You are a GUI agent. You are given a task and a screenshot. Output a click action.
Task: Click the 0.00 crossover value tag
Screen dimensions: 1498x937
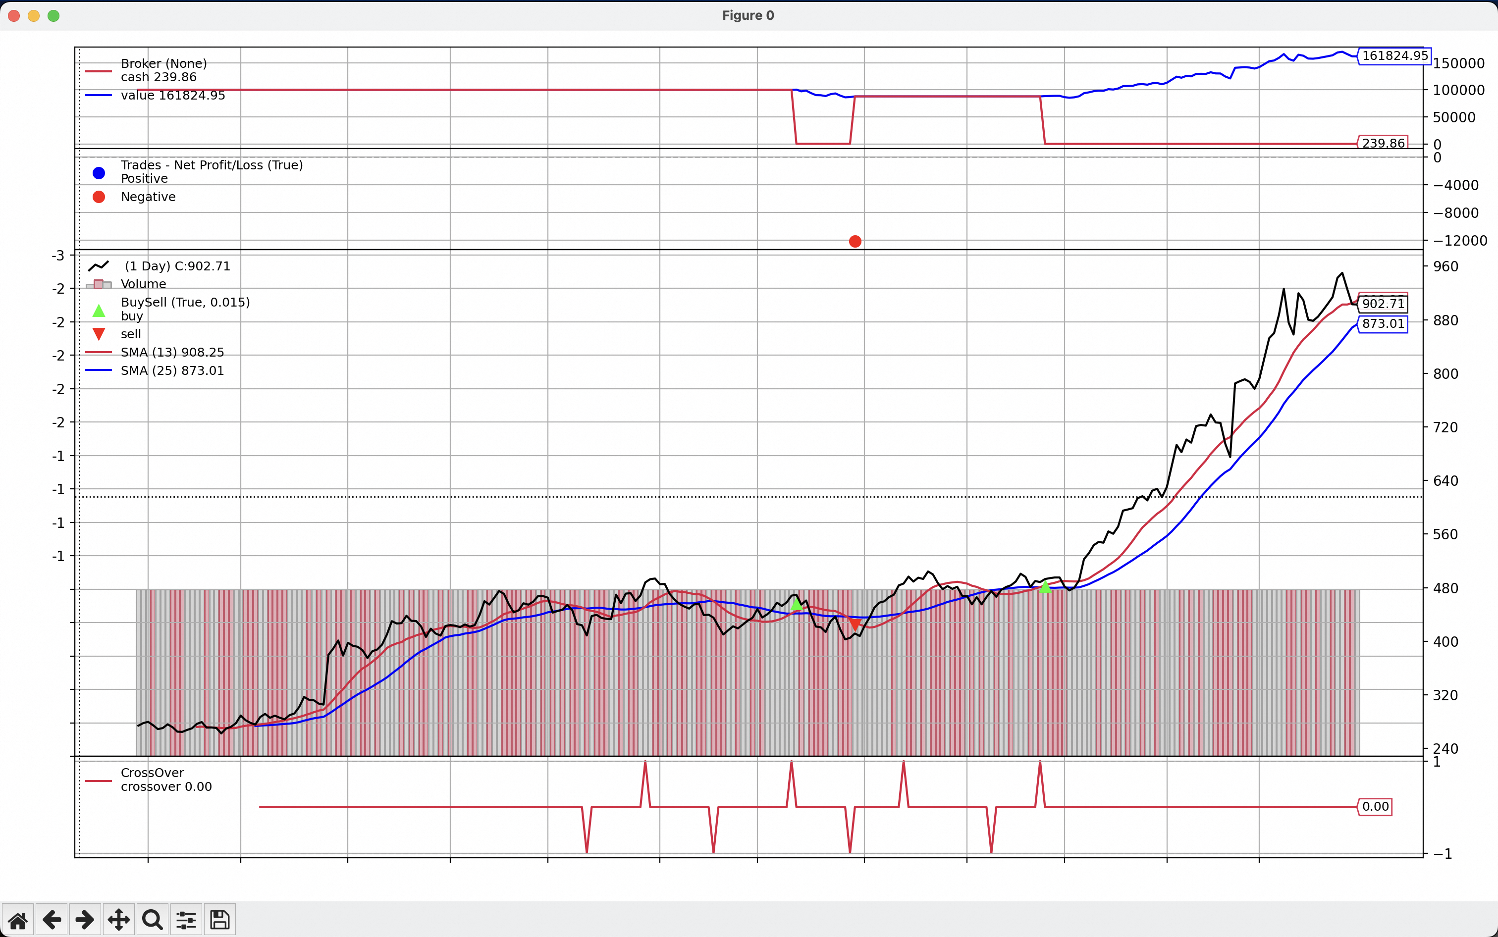1375,806
